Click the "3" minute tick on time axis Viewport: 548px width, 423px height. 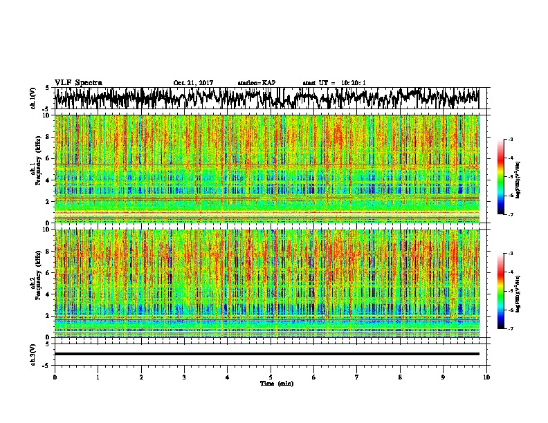click(x=184, y=377)
